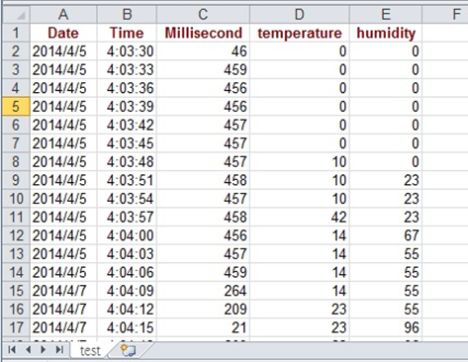Select time cell 4:04:15
This screenshot has height=362, width=468.
pyautogui.click(x=127, y=327)
